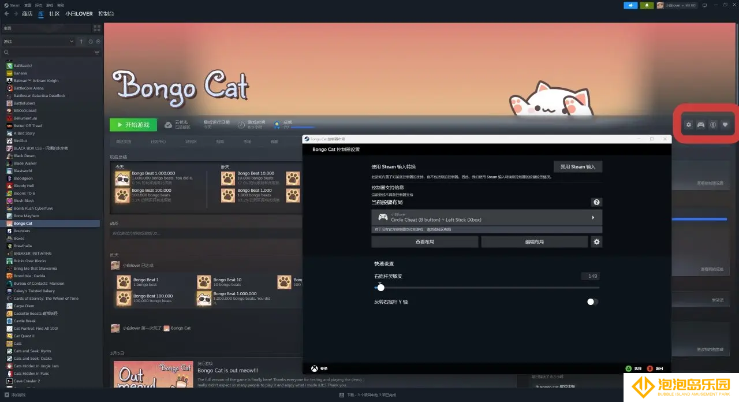The image size is (739, 402).
Task: Click the green A select button hint
Action: coord(628,368)
